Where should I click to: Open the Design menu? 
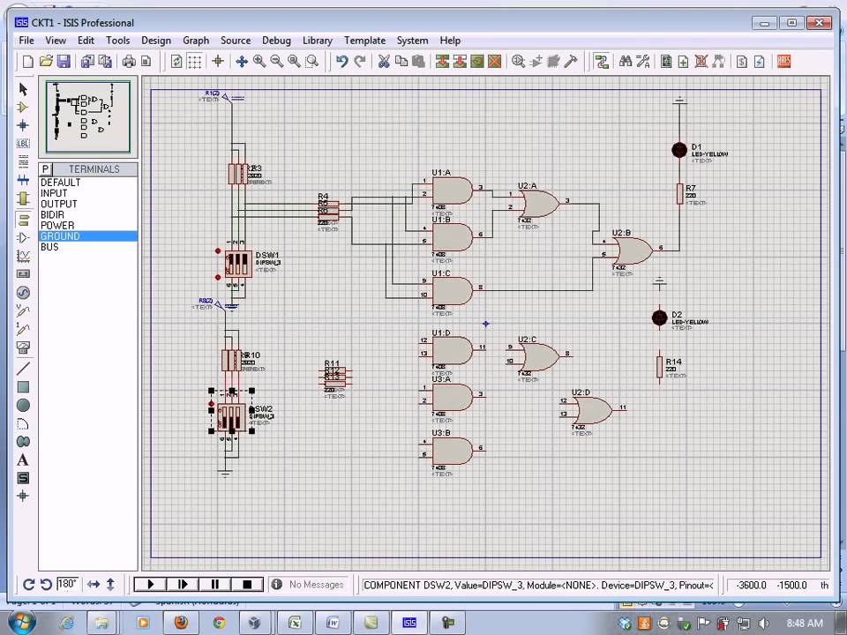point(156,41)
